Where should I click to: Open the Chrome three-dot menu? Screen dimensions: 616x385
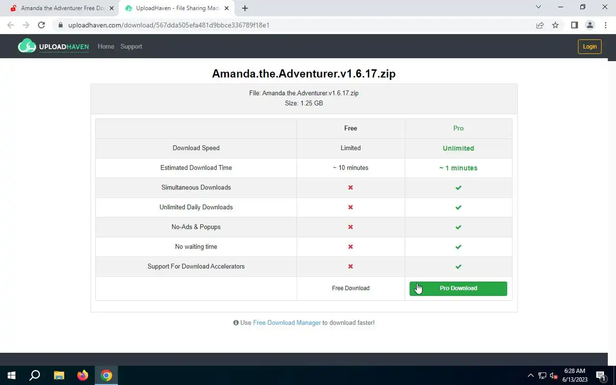coord(605,25)
